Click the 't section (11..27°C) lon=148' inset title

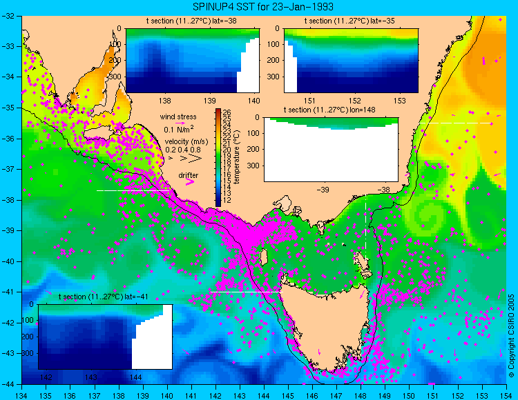329,110
